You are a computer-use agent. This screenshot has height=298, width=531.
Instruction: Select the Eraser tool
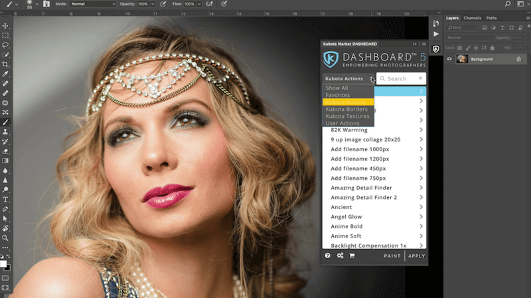pyautogui.click(x=5, y=151)
